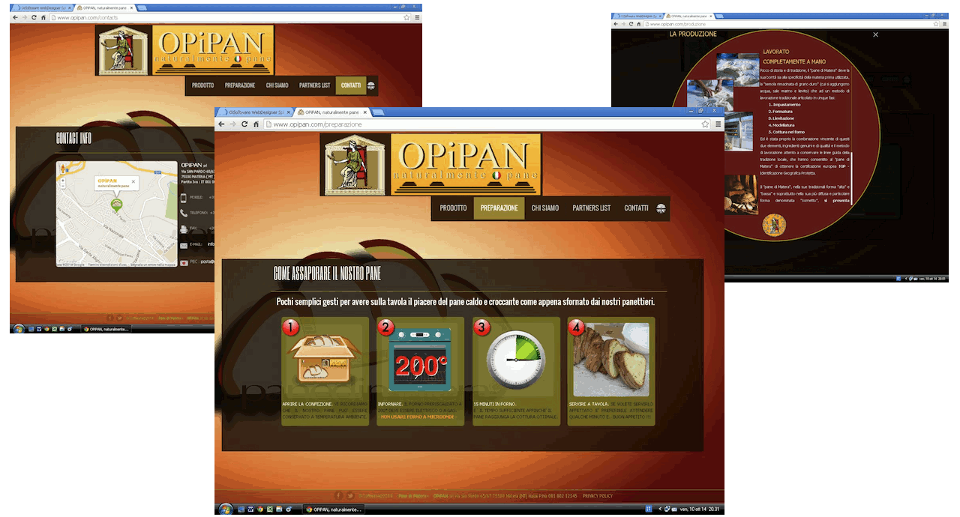Open the Start menu on the contacts window's taskbar

click(17, 328)
